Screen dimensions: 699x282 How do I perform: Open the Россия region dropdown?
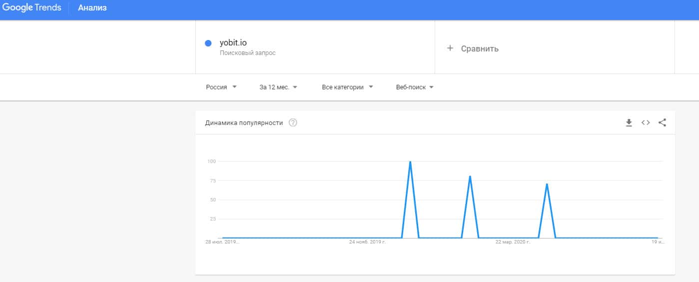221,87
